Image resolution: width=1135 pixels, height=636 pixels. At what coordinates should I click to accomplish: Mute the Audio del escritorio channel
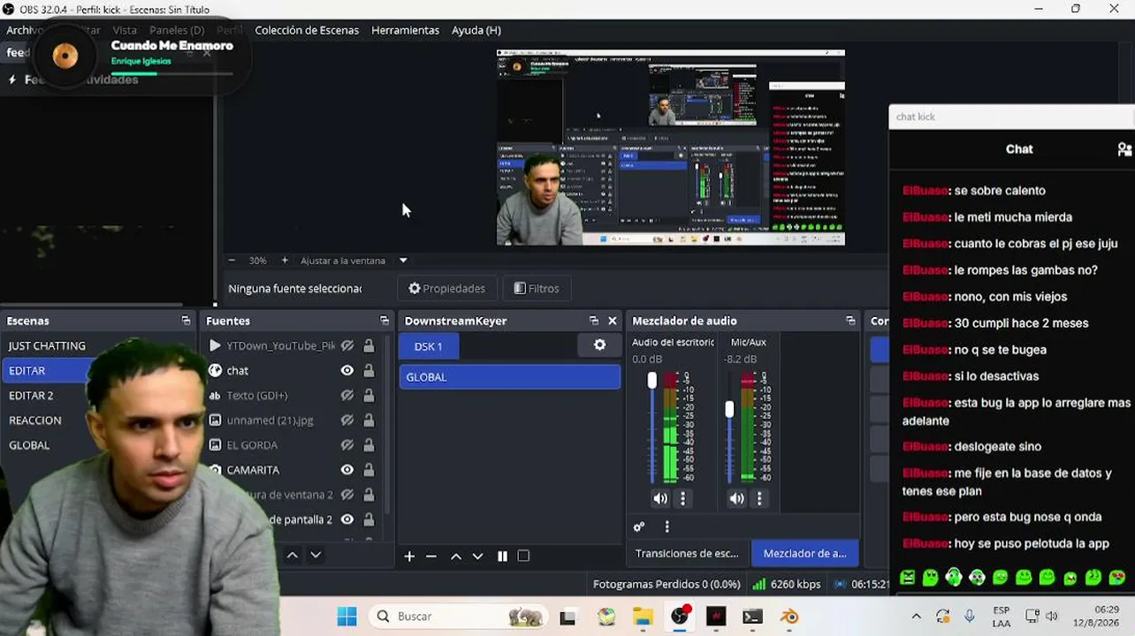click(660, 498)
